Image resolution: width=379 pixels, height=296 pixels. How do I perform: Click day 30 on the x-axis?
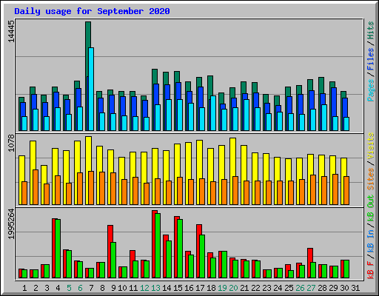[x=344, y=288]
